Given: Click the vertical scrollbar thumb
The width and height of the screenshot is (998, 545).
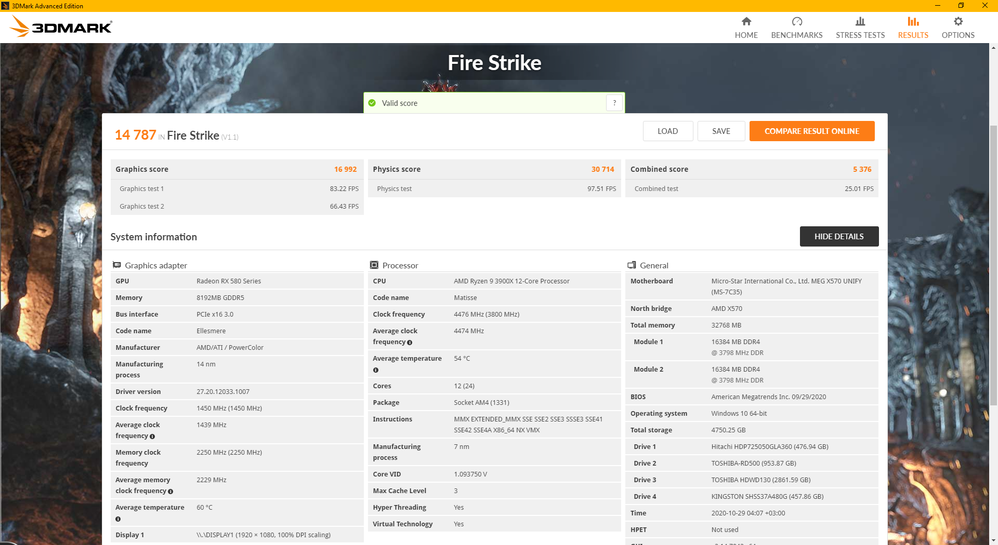Looking at the screenshot, I should pos(993,265).
